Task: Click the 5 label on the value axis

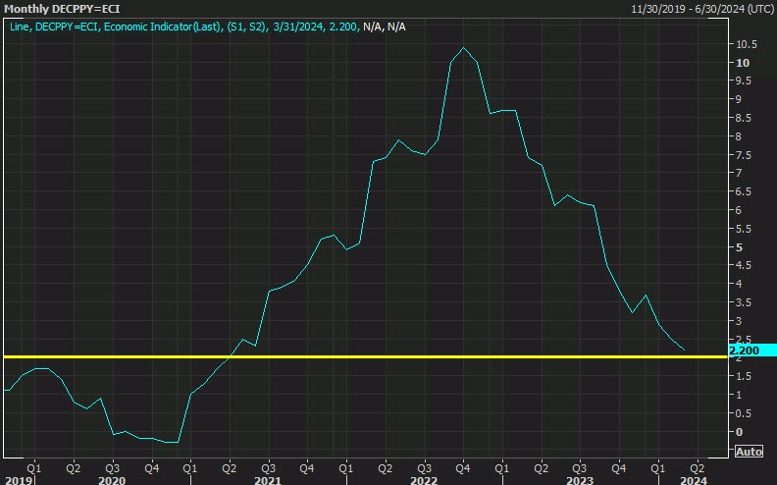Action: (741, 247)
